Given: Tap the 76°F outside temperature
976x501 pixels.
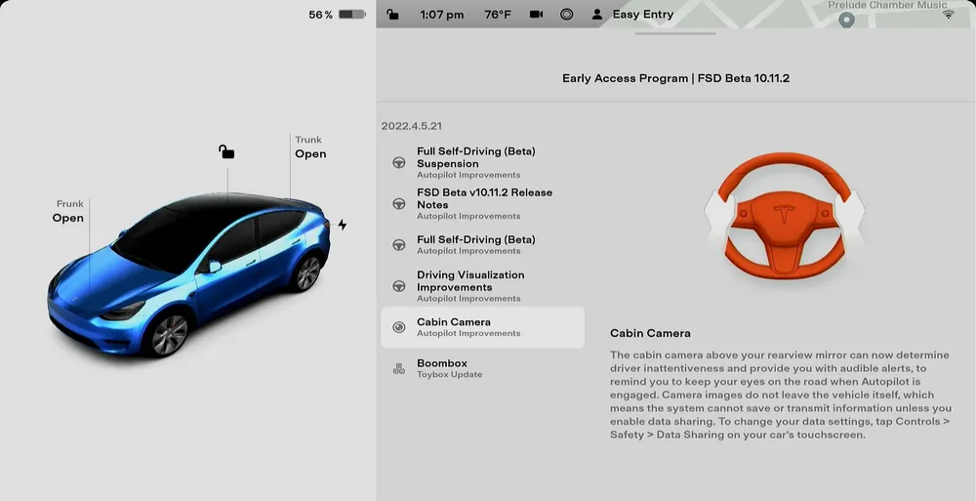Looking at the screenshot, I should [x=498, y=15].
